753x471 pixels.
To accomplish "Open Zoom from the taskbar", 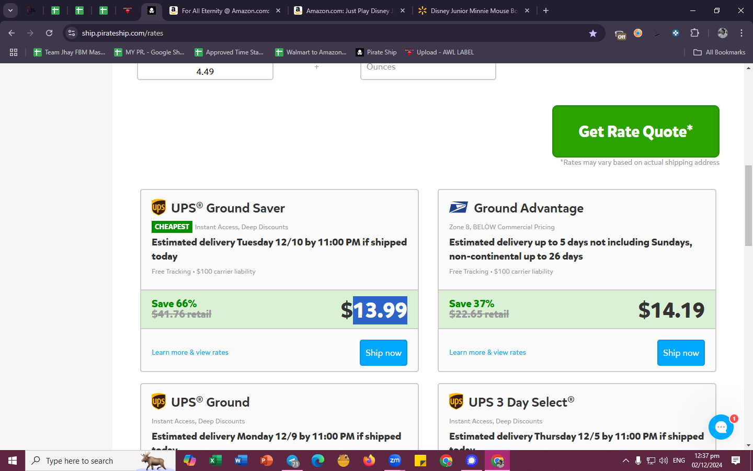I will tap(395, 461).
